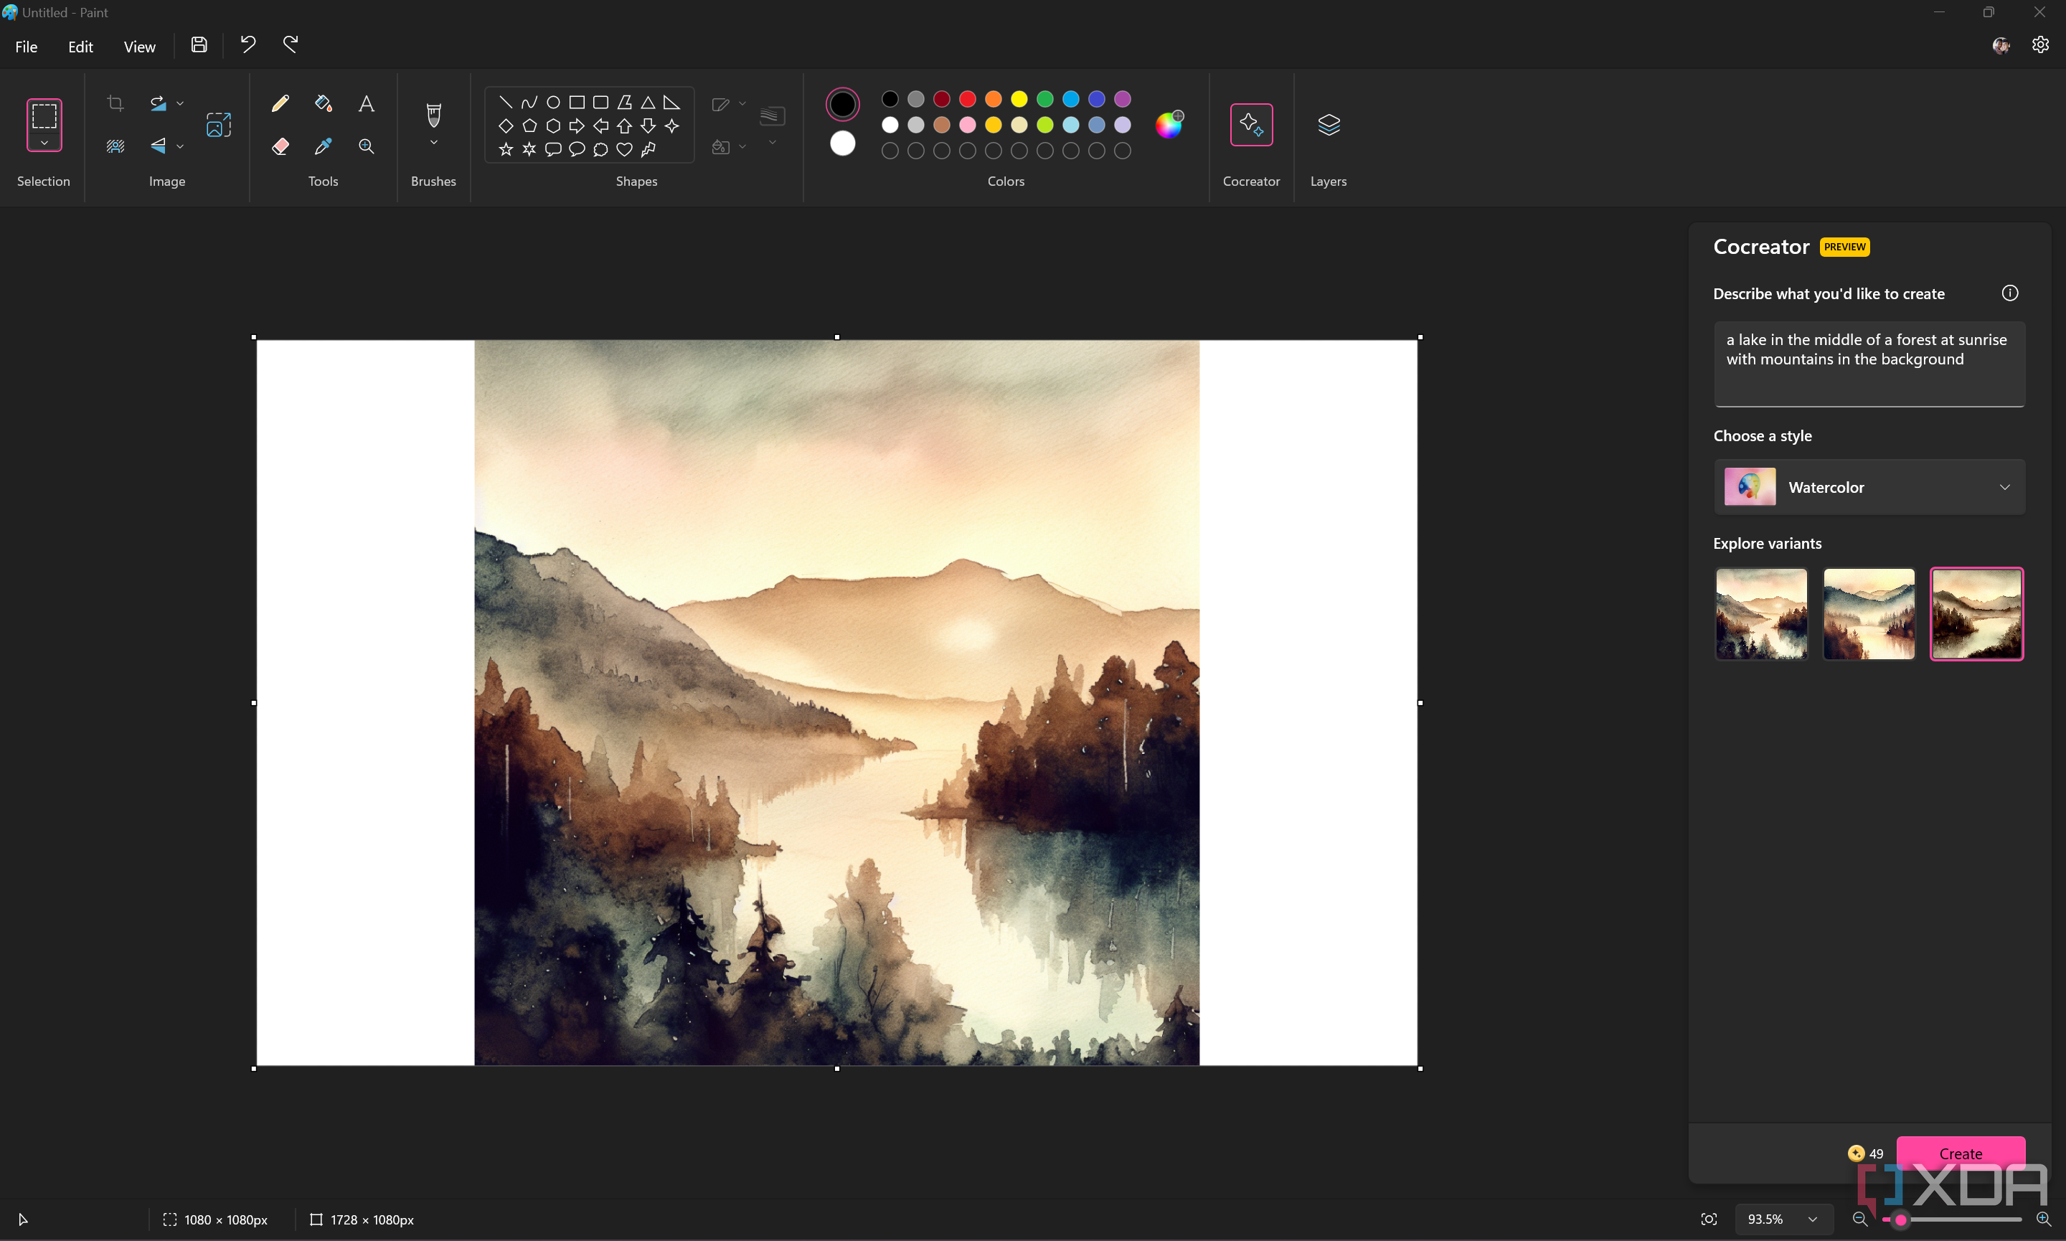
Task: Select the Fill tool
Action: tap(324, 102)
